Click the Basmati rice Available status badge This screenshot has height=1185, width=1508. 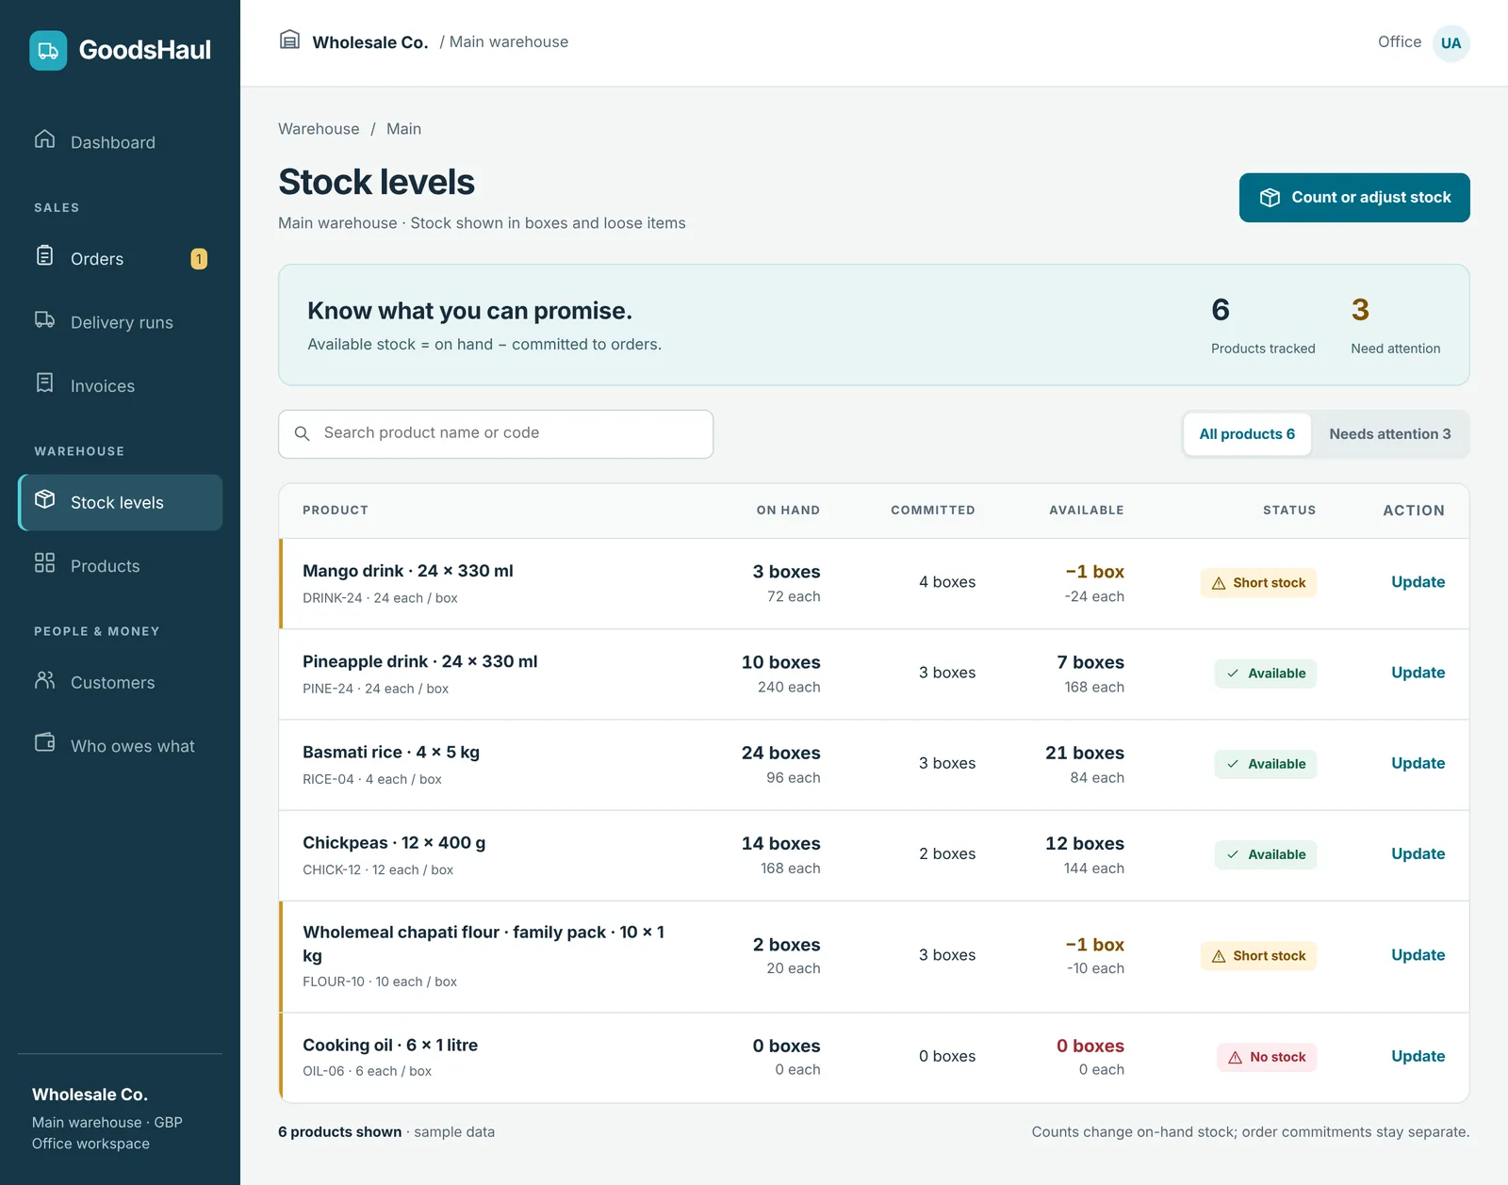pyautogui.click(x=1265, y=764)
